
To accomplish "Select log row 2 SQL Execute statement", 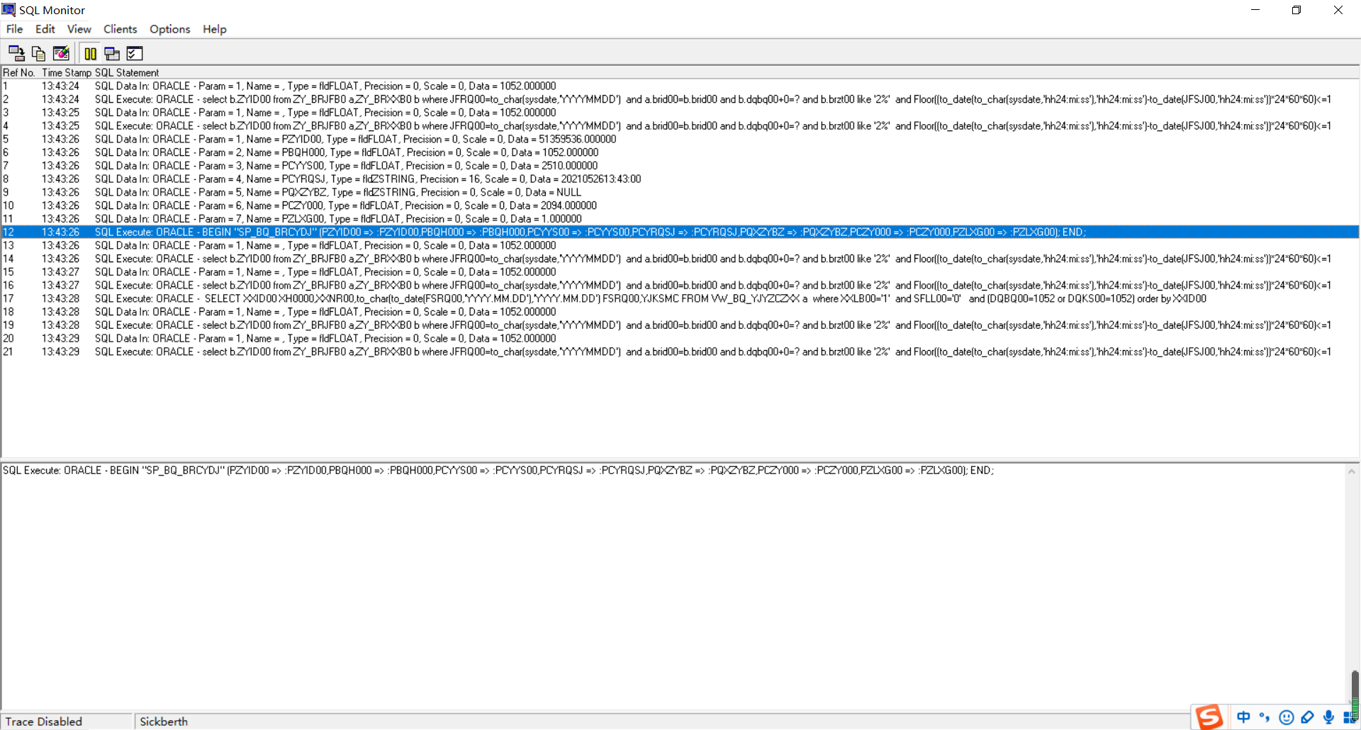I will (x=680, y=99).
